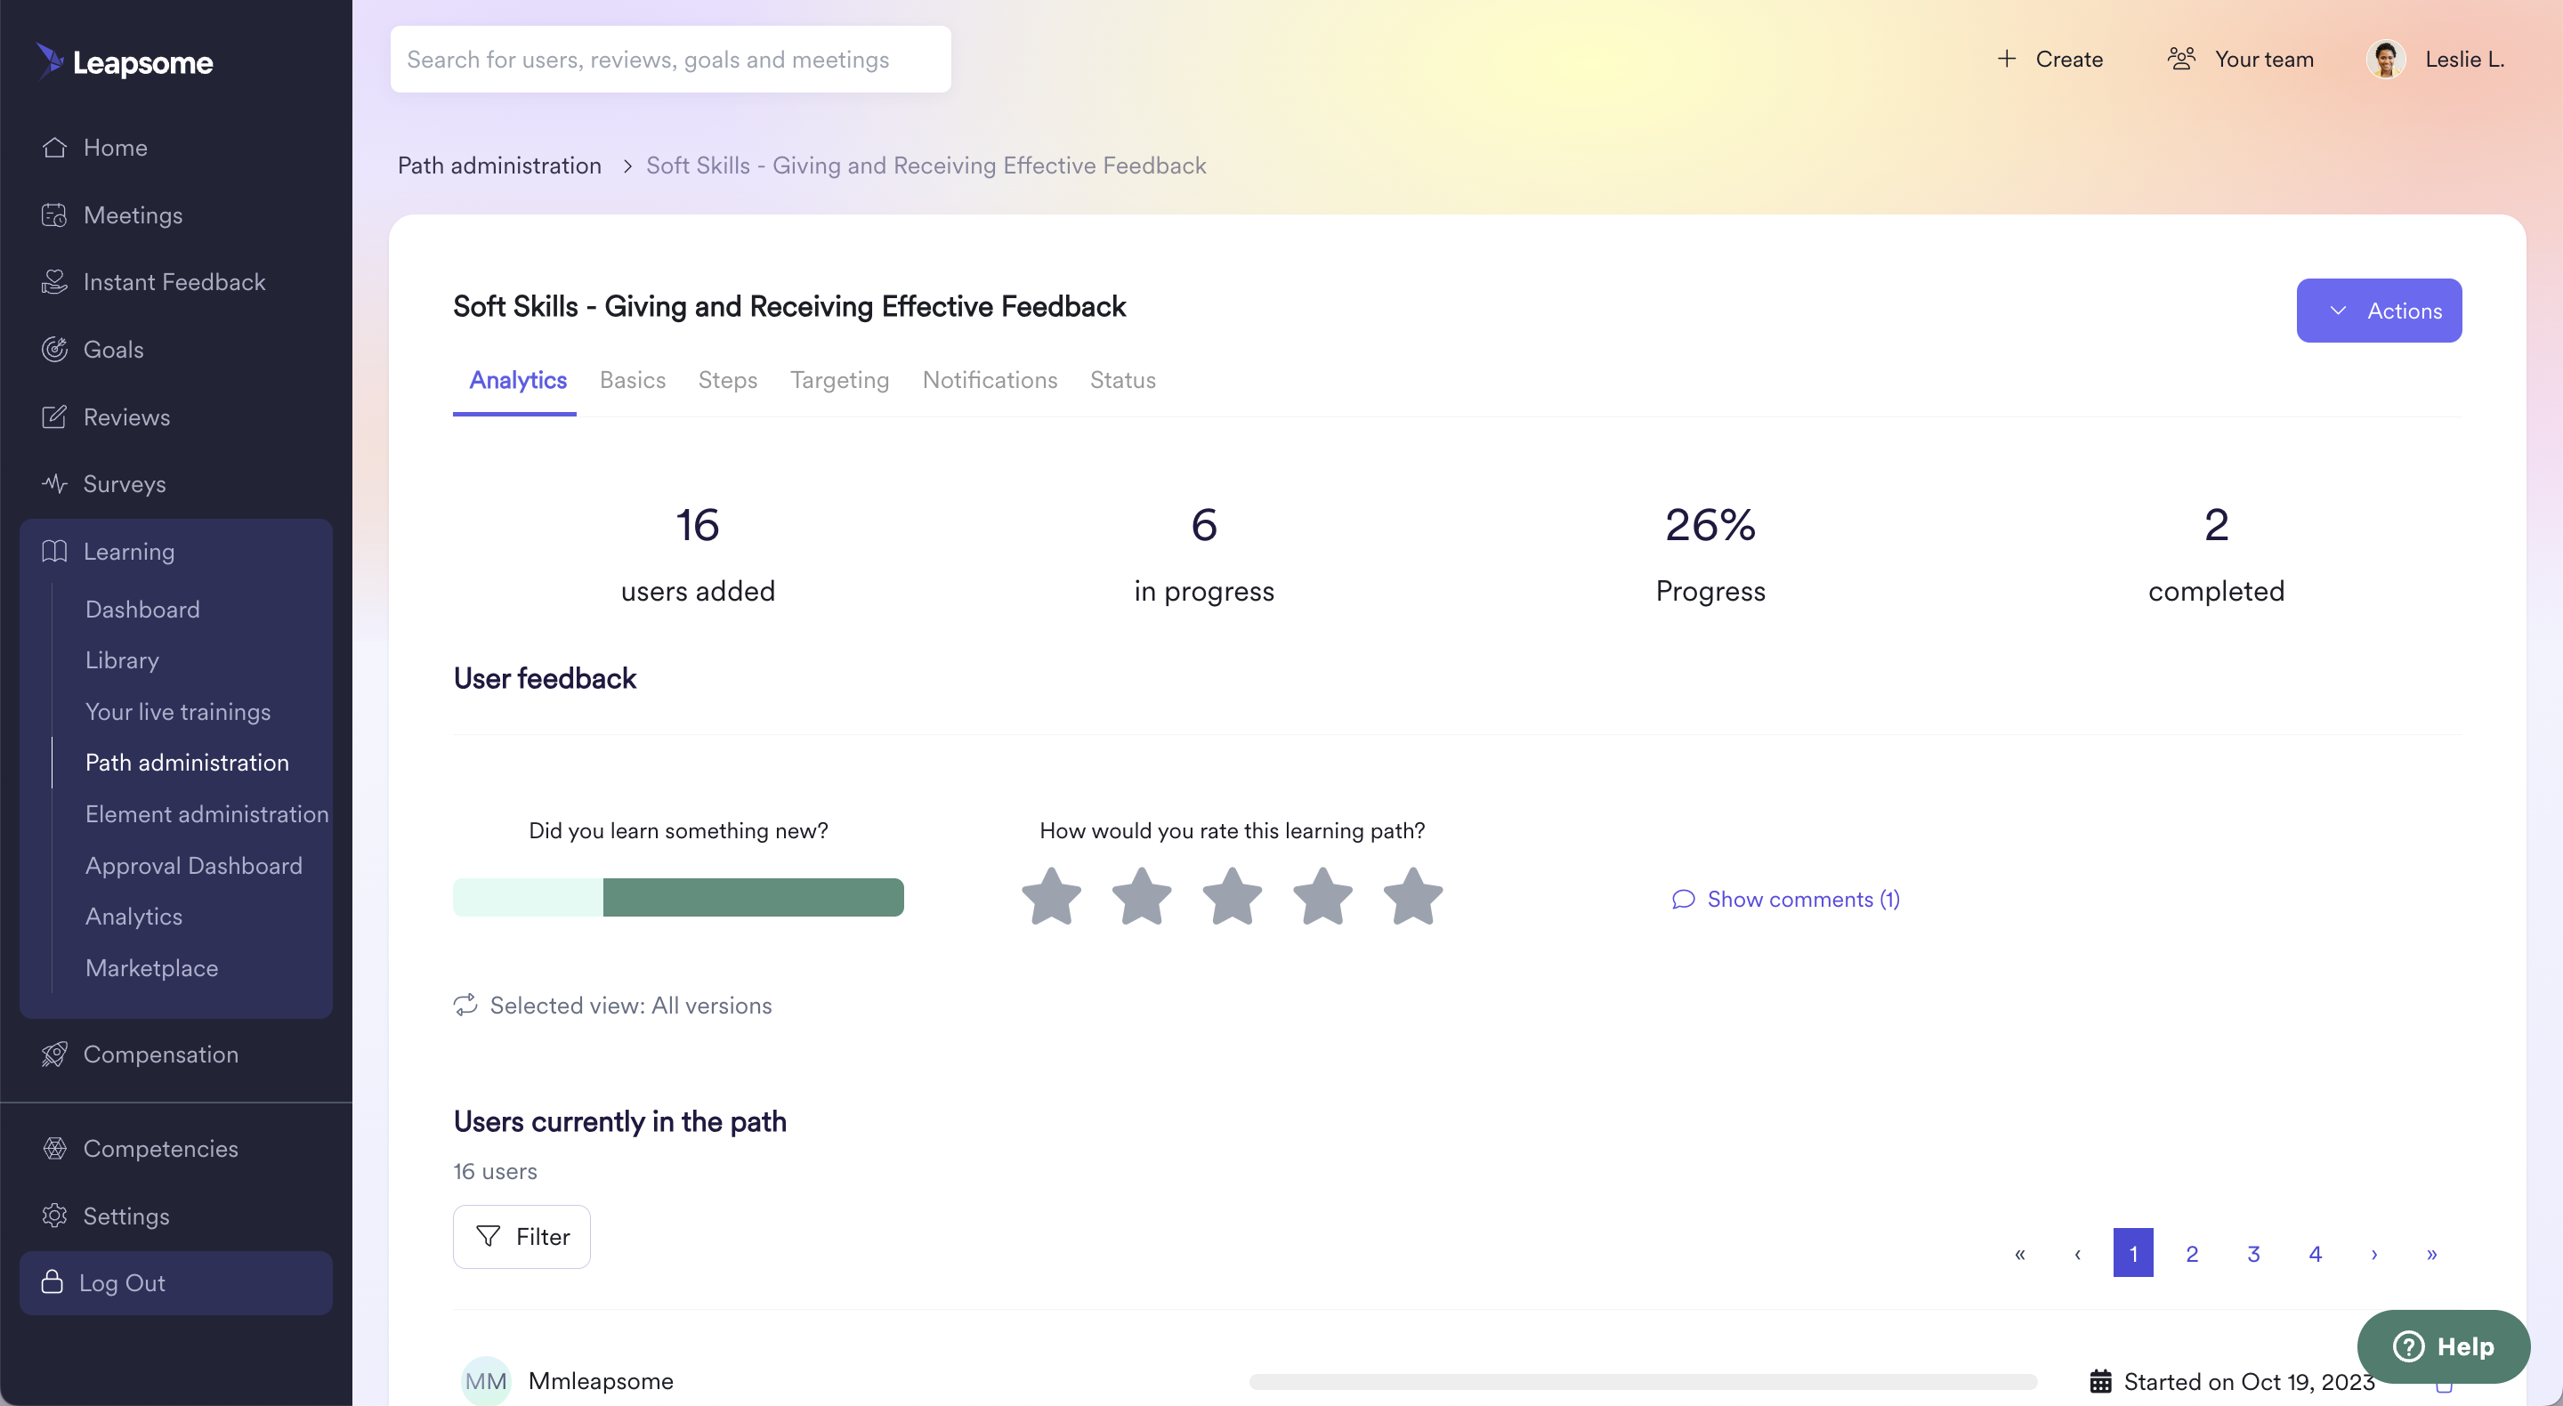Image resolution: width=2563 pixels, height=1406 pixels.
Task: Jump to first page double arrow
Action: (x=2020, y=1254)
